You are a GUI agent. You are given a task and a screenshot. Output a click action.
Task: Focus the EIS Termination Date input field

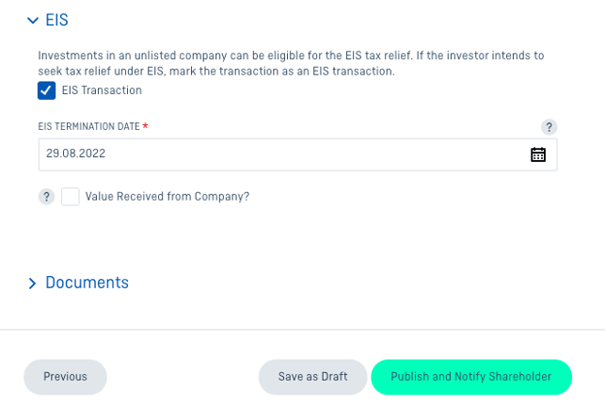pyautogui.click(x=298, y=154)
